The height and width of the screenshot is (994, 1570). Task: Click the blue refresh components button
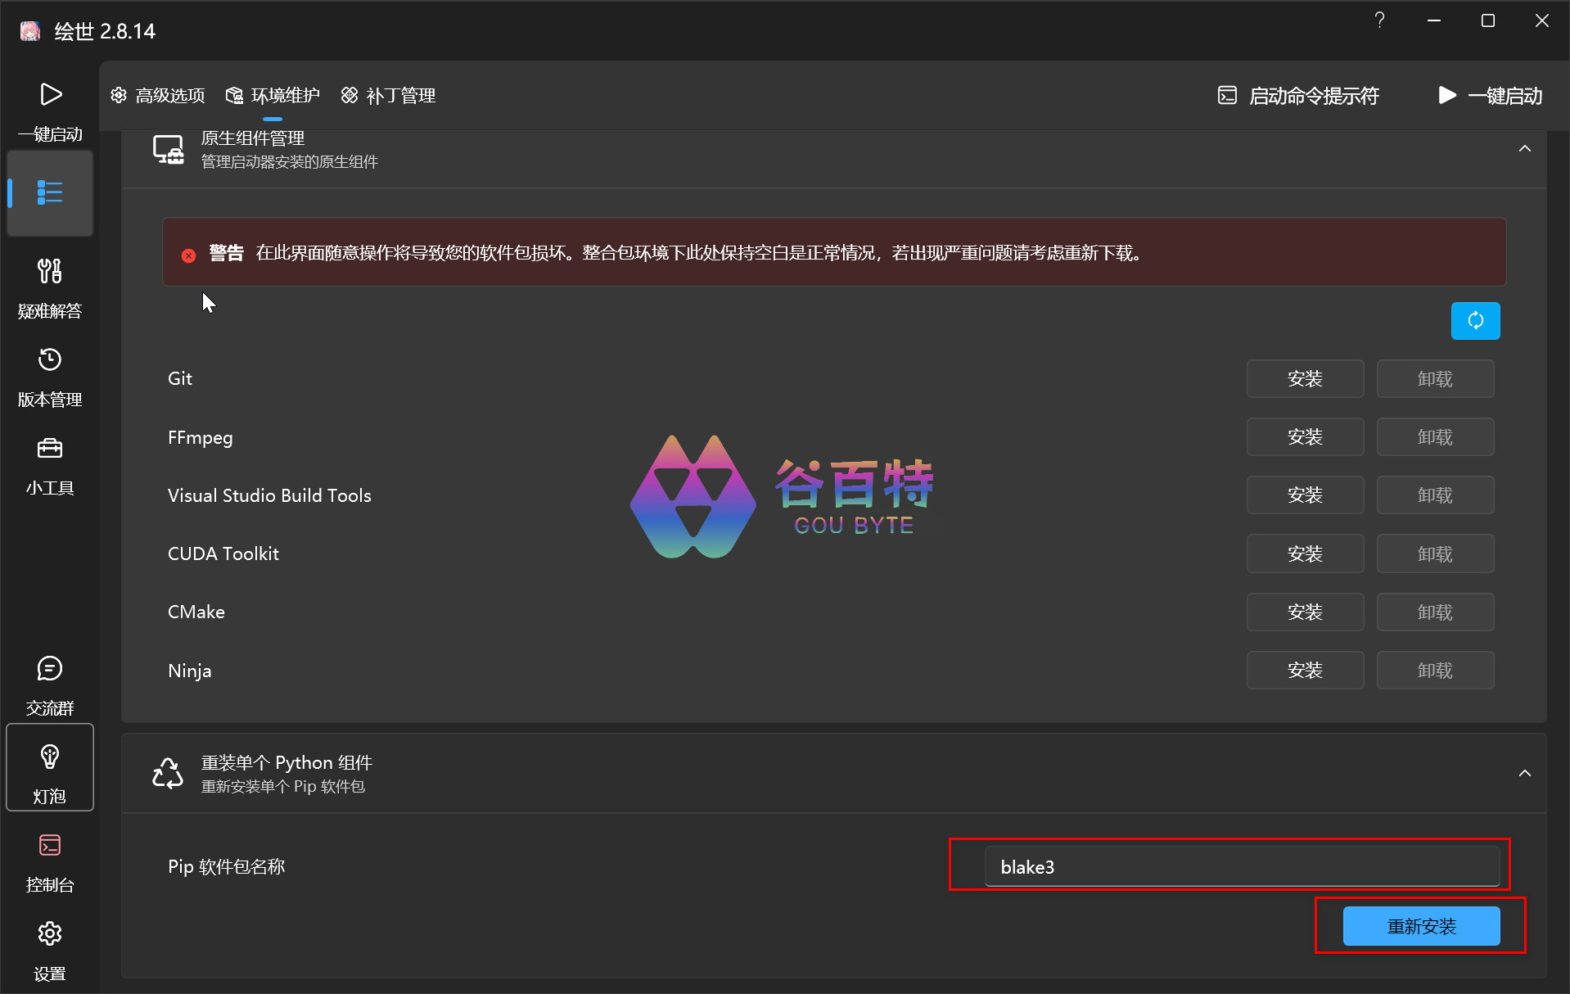1474,321
